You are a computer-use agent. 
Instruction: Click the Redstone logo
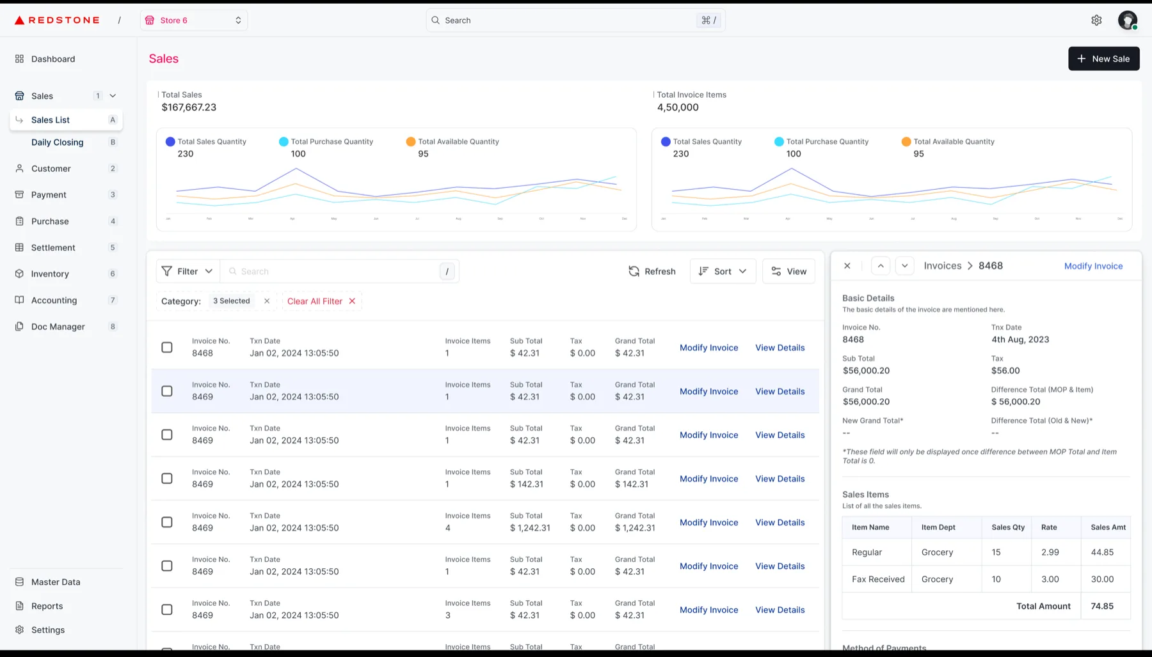[57, 20]
